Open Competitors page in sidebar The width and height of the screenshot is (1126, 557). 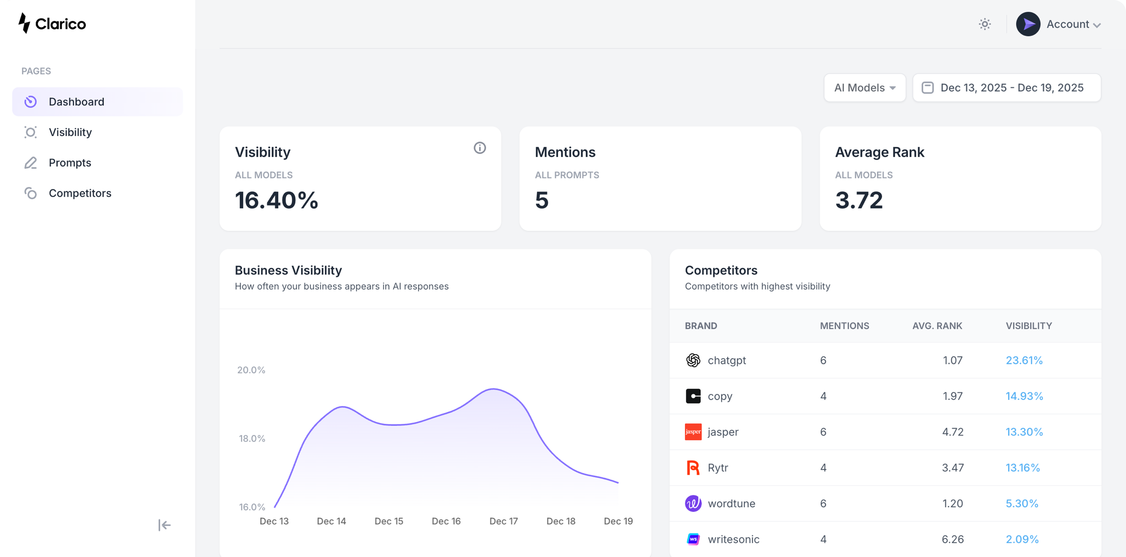pos(80,193)
